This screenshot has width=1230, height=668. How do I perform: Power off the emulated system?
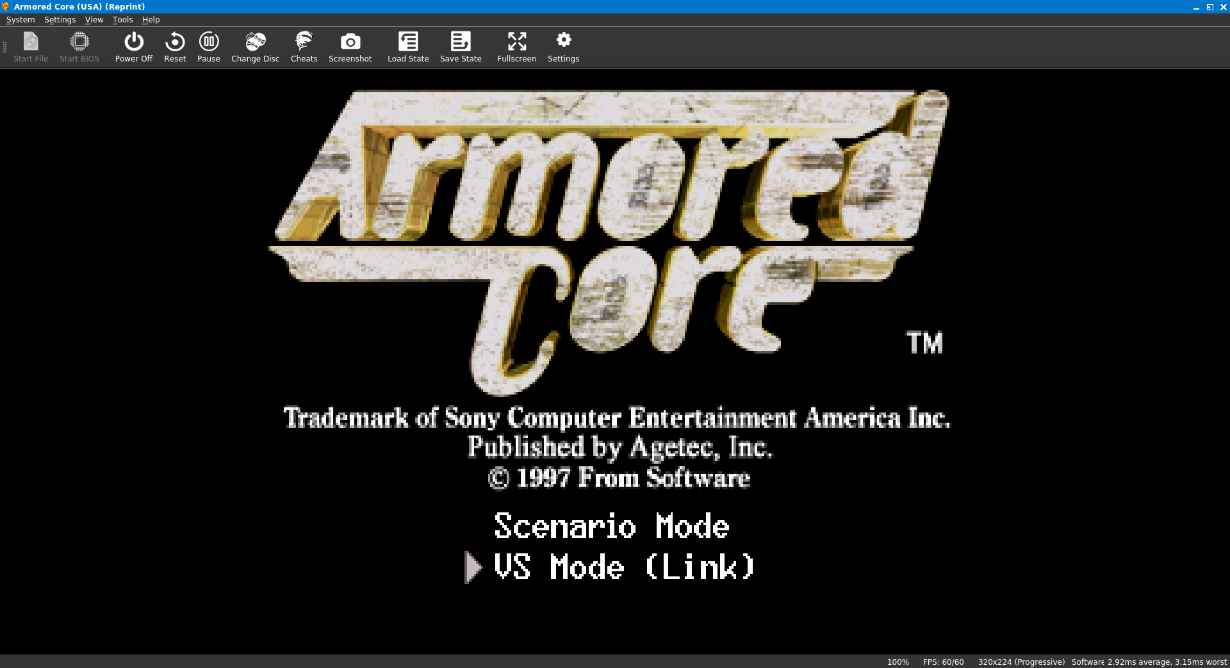tap(134, 47)
